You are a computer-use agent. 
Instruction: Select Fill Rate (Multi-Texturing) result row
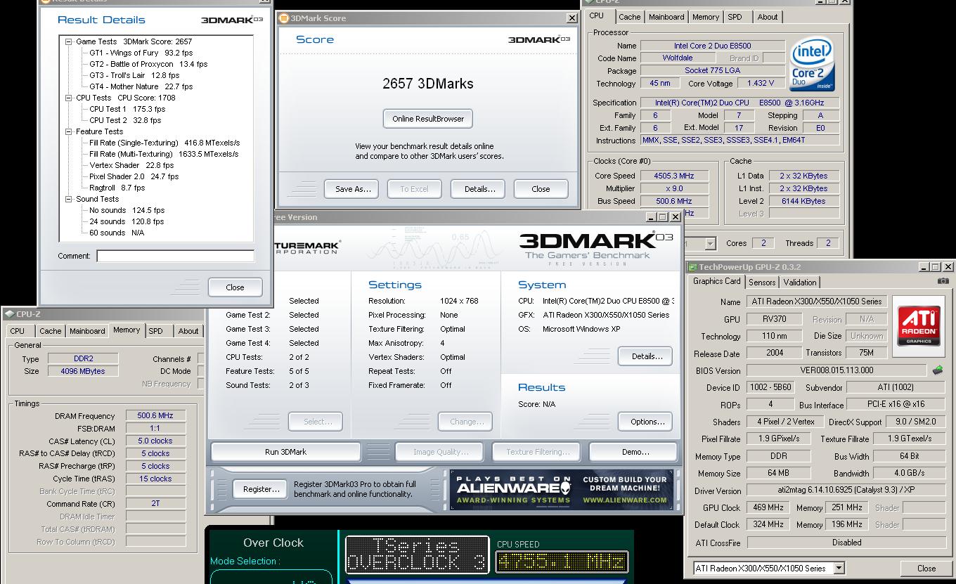coord(164,154)
